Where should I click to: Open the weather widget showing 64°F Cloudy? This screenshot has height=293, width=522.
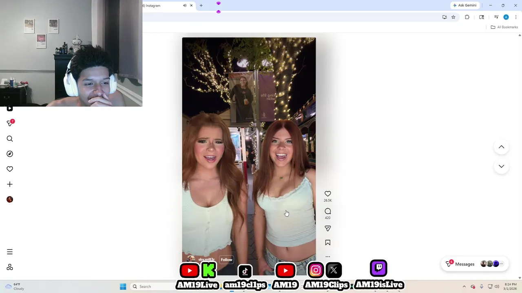14,286
